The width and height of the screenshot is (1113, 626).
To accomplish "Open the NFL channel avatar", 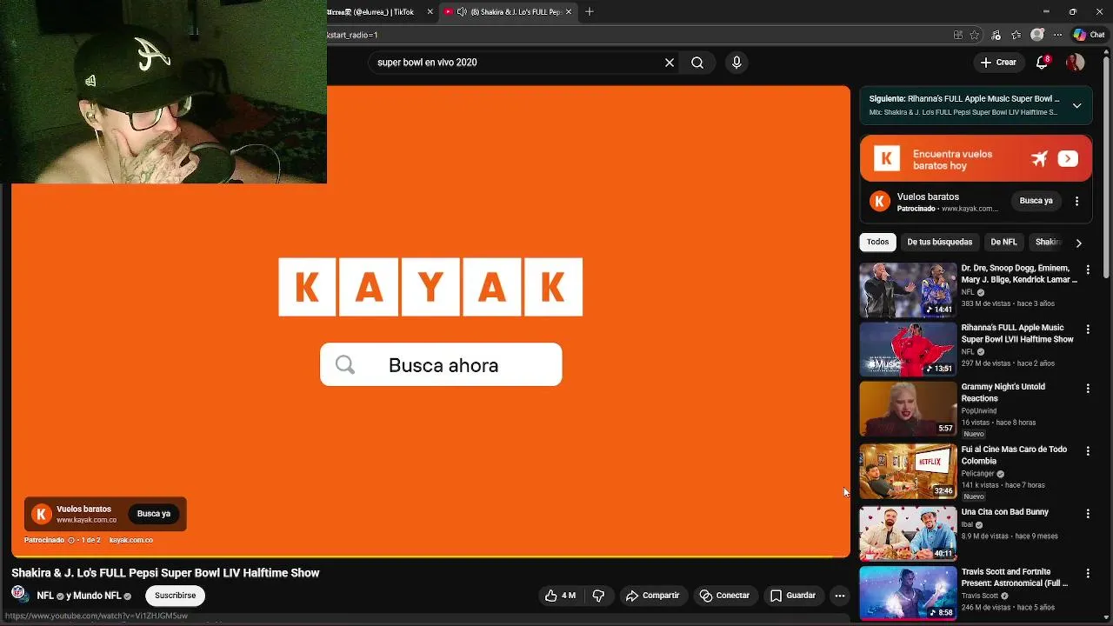I will pyautogui.click(x=19, y=594).
